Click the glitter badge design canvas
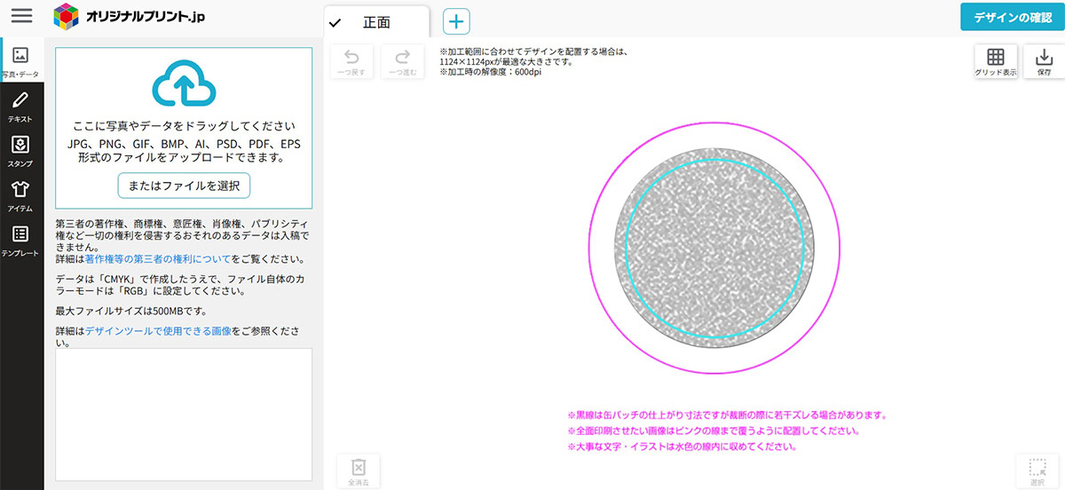This screenshot has height=490, width=1065. coord(714,247)
